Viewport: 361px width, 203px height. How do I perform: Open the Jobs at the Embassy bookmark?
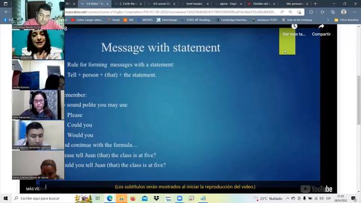click(x=297, y=20)
